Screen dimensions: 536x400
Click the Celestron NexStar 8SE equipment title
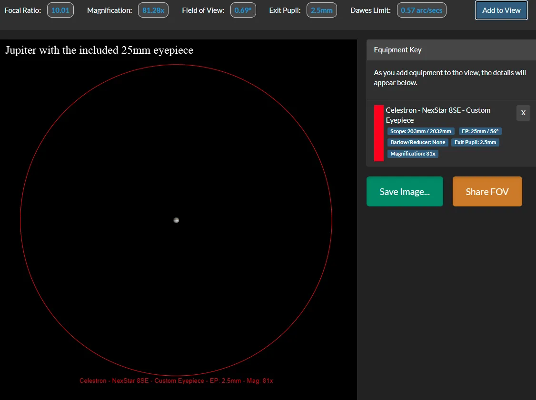[438, 115]
